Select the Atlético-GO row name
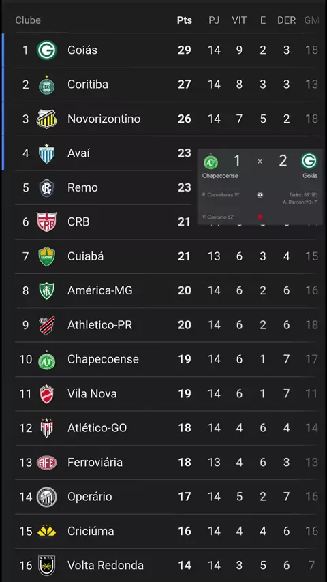This screenshot has height=582, width=327. (x=97, y=428)
